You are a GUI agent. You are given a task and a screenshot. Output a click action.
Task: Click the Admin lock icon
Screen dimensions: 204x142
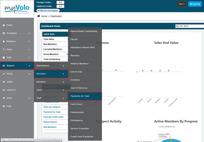pos(4,82)
